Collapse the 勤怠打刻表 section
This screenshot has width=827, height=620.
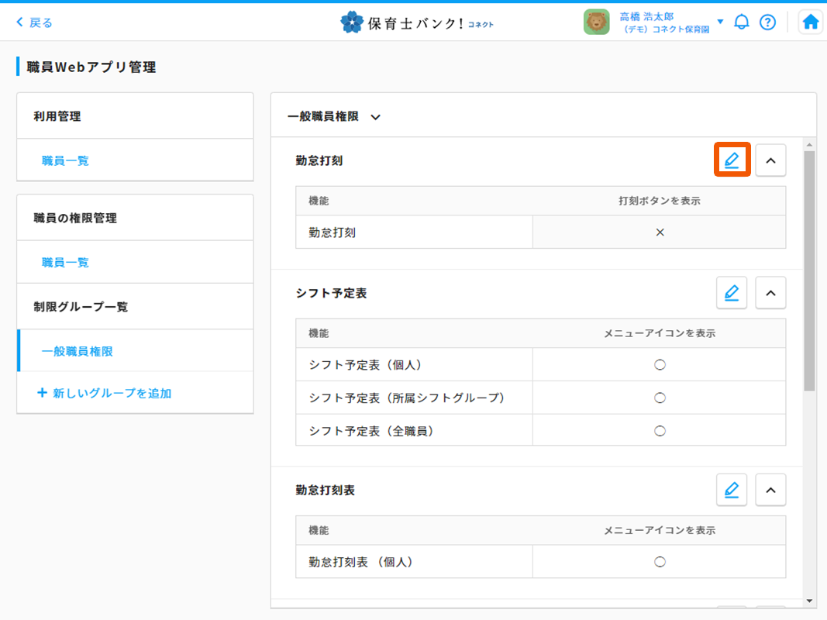(770, 490)
